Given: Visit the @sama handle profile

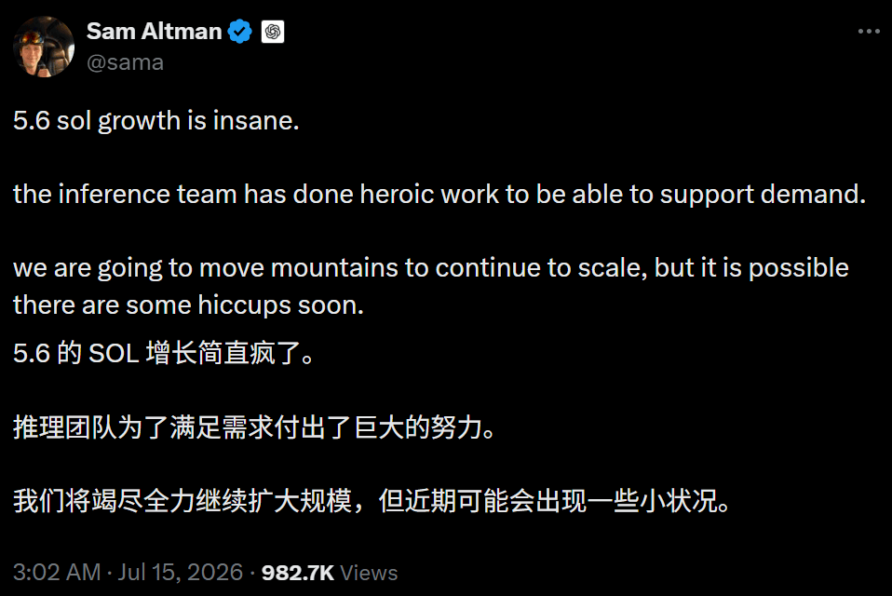Looking at the screenshot, I should coord(125,62).
